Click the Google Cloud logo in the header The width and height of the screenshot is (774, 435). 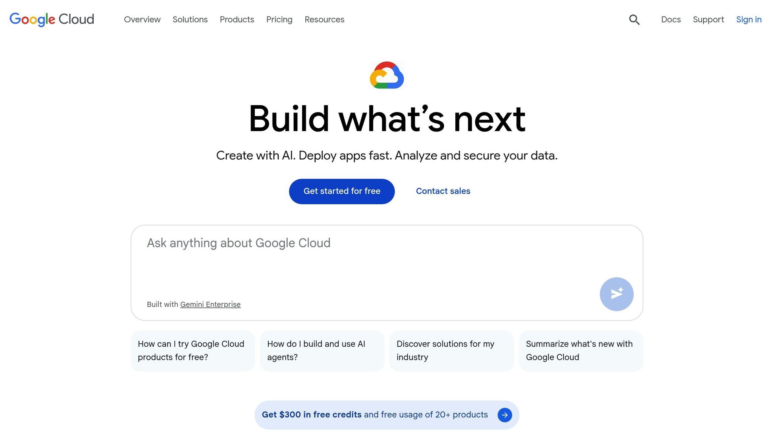[52, 19]
